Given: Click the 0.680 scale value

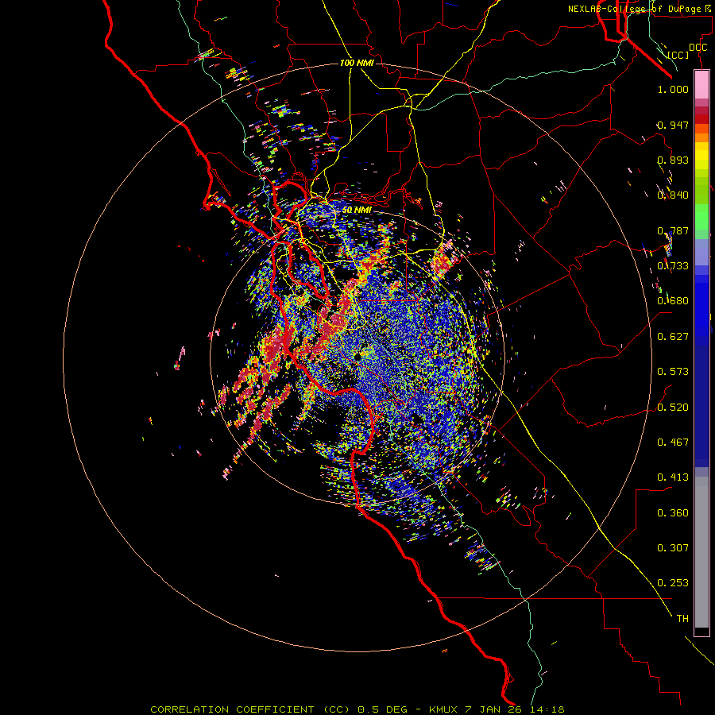Looking at the screenshot, I should 673,301.
